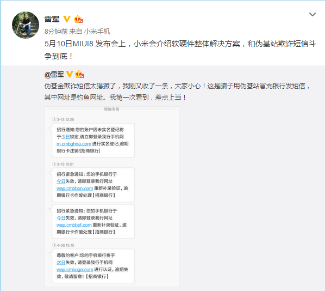The width and height of the screenshot is (325, 291).
Task: Click the orange V verified badge beside top username
Action: point(67,19)
